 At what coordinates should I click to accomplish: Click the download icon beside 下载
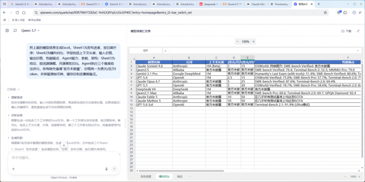coord(343,31)
